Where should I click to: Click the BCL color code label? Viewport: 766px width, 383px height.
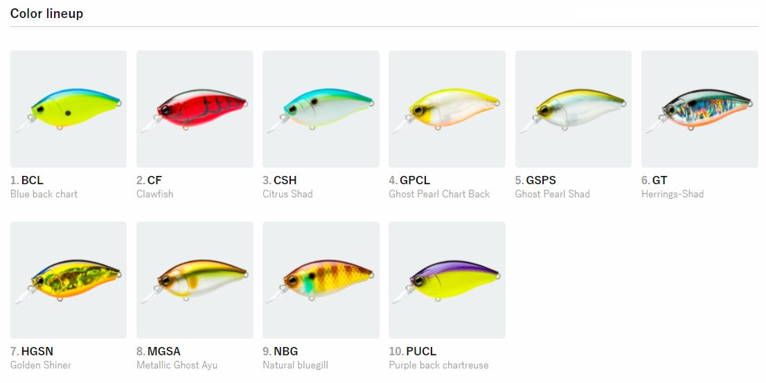pyautogui.click(x=33, y=180)
